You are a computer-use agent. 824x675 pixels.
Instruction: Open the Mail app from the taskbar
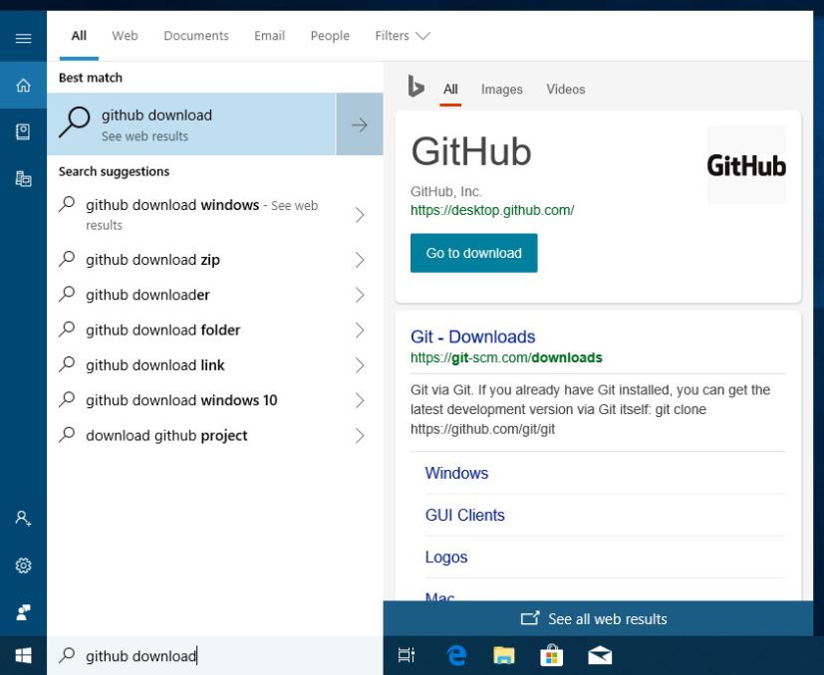(598, 655)
